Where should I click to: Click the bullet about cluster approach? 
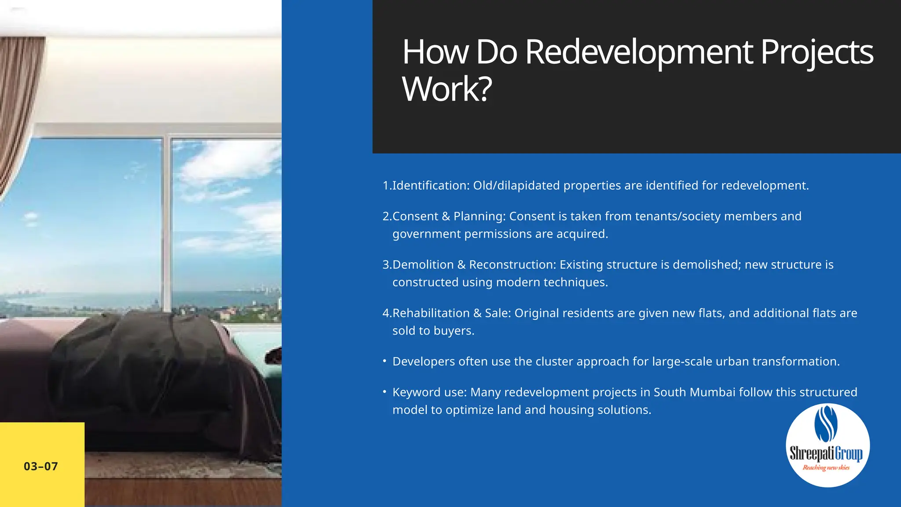616,362
